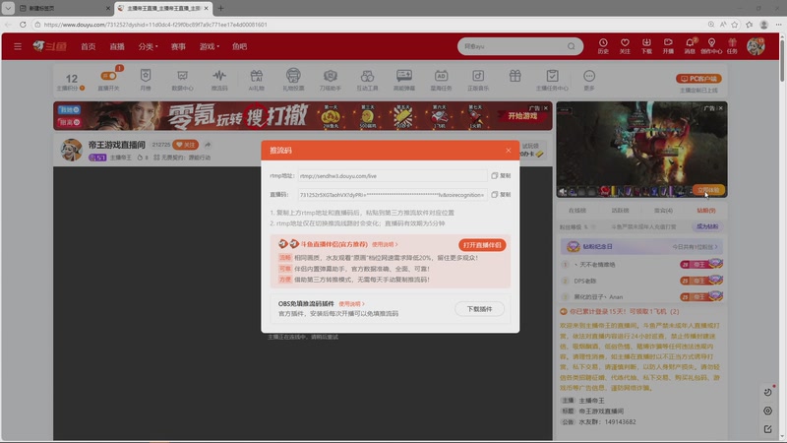Open the user avatar in header
787x443 pixels.
point(756,46)
